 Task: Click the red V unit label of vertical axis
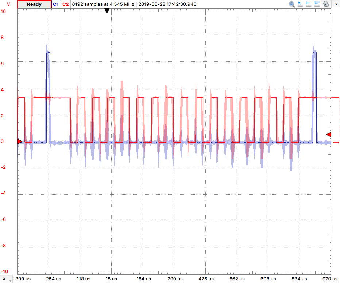tap(8, 4)
